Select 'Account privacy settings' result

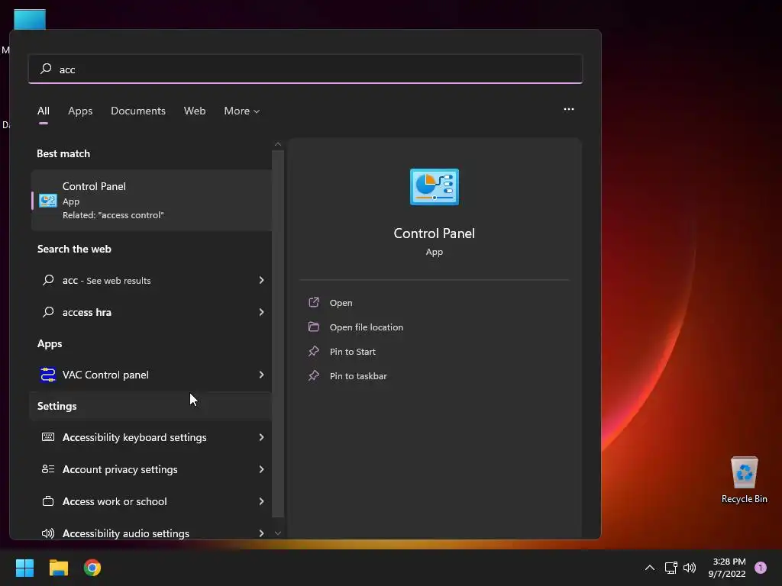(152, 469)
